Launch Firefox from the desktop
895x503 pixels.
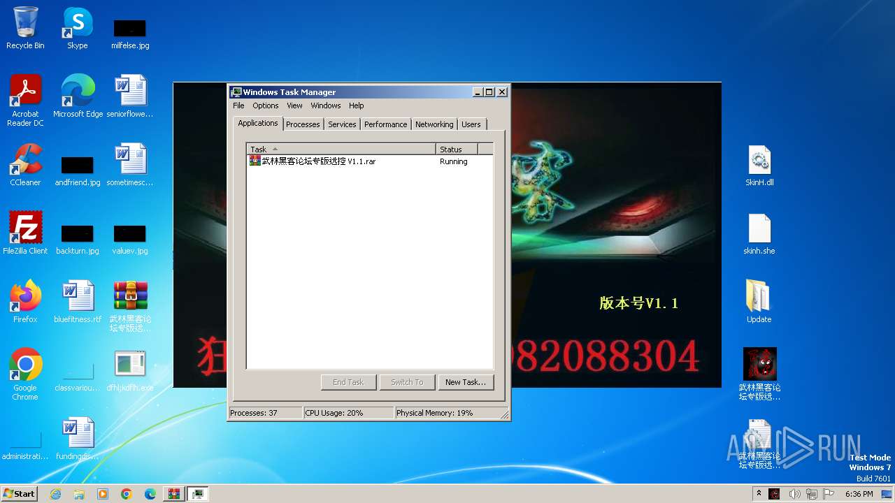tap(25, 301)
